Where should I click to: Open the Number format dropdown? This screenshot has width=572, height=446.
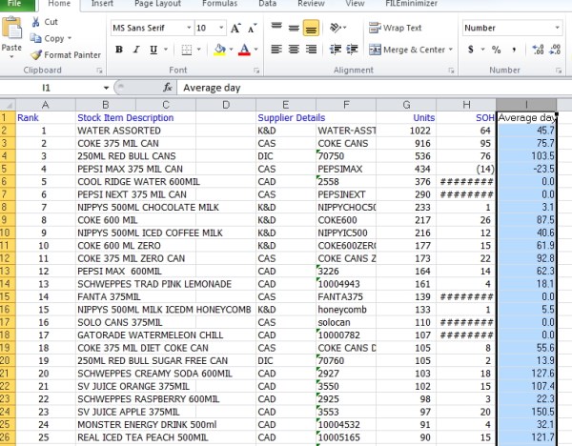pos(557,28)
